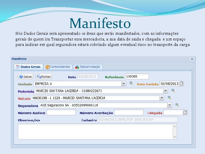Screen dimensions: 205x154
Task: Click the Cadastro field with ZENILTON DIAS ROCHA
Action: tap(138, 119)
